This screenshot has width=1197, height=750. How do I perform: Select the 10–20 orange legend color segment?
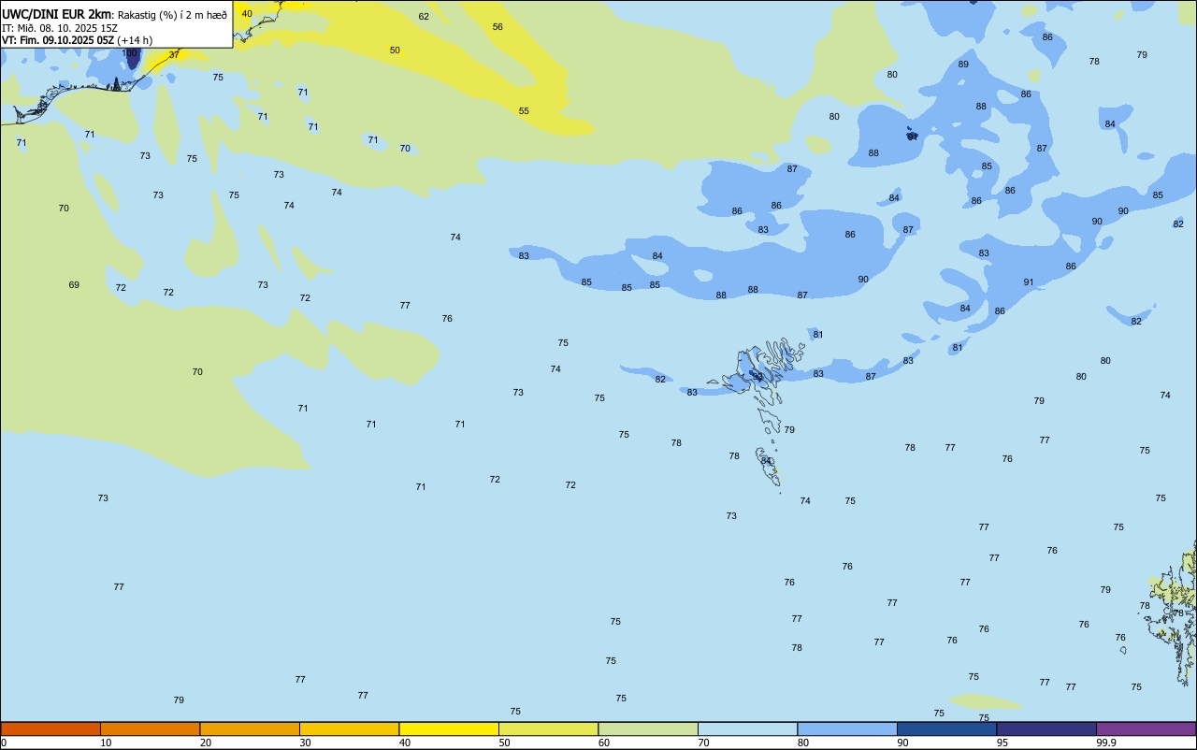[150, 728]
